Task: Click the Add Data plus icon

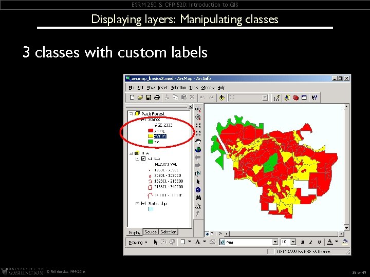Action: pyautogui.click(x=221, y=97)
